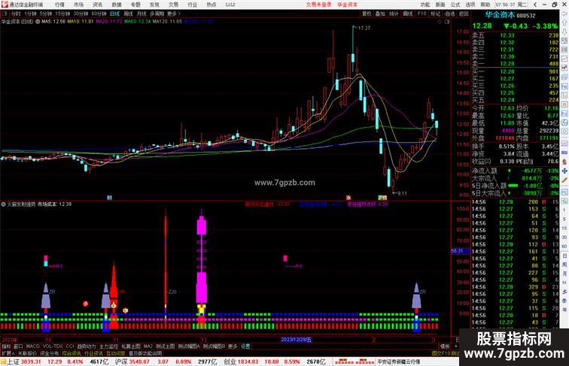Click the 统计 statistics button
Screen dimensions: 569x366
[394, 14]
